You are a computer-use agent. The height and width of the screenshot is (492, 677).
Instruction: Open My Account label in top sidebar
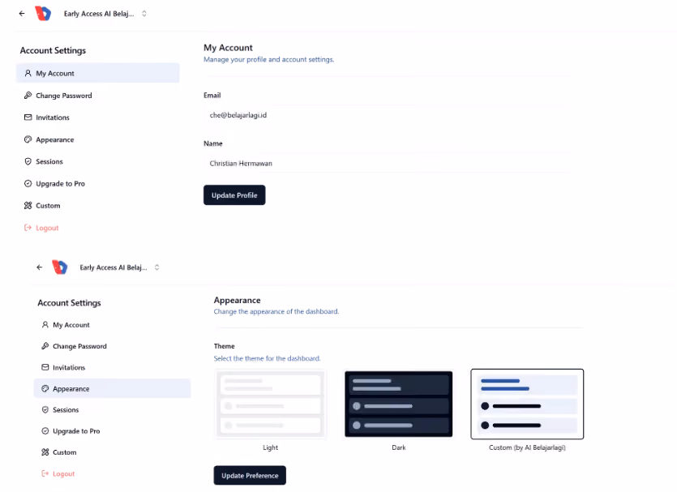[x=55, y=74]
